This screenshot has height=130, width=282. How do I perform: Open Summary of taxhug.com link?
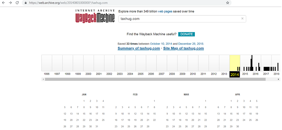tap(139, 48)
